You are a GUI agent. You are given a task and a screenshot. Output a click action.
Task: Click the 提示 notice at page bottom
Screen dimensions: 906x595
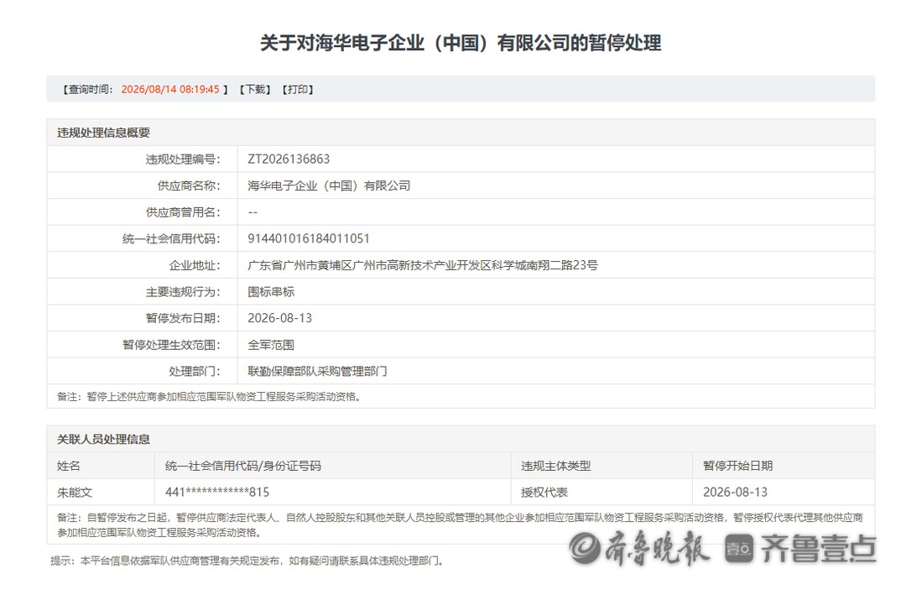247,561
